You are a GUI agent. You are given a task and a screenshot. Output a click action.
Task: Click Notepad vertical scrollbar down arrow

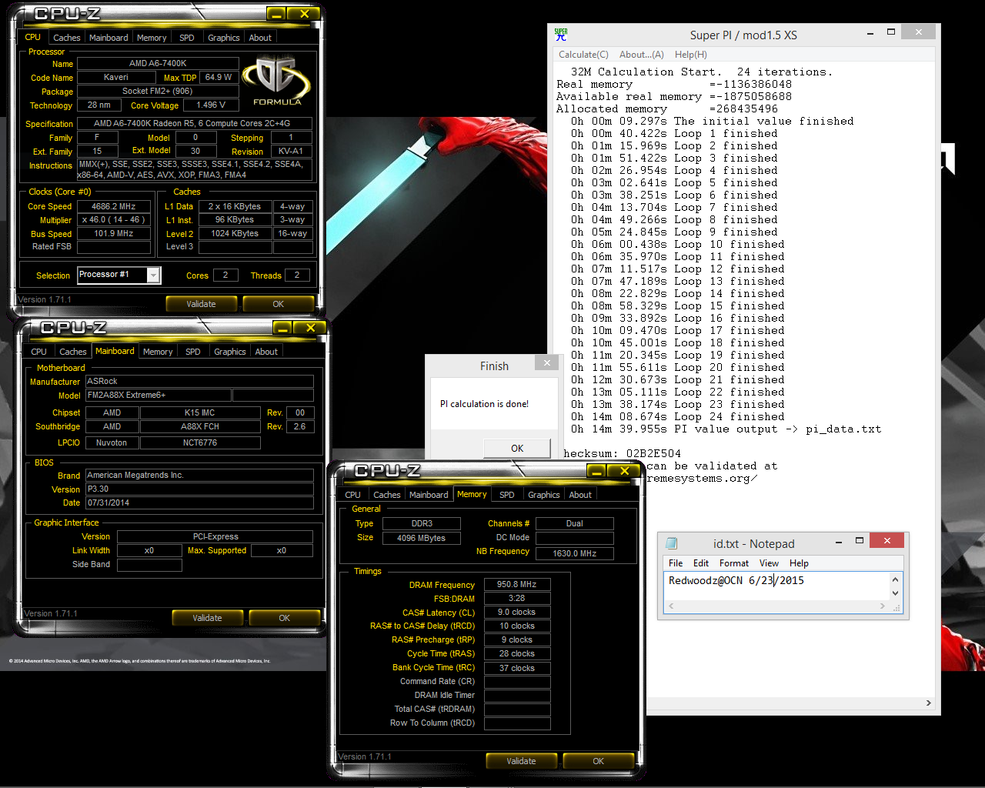point(895,593)
